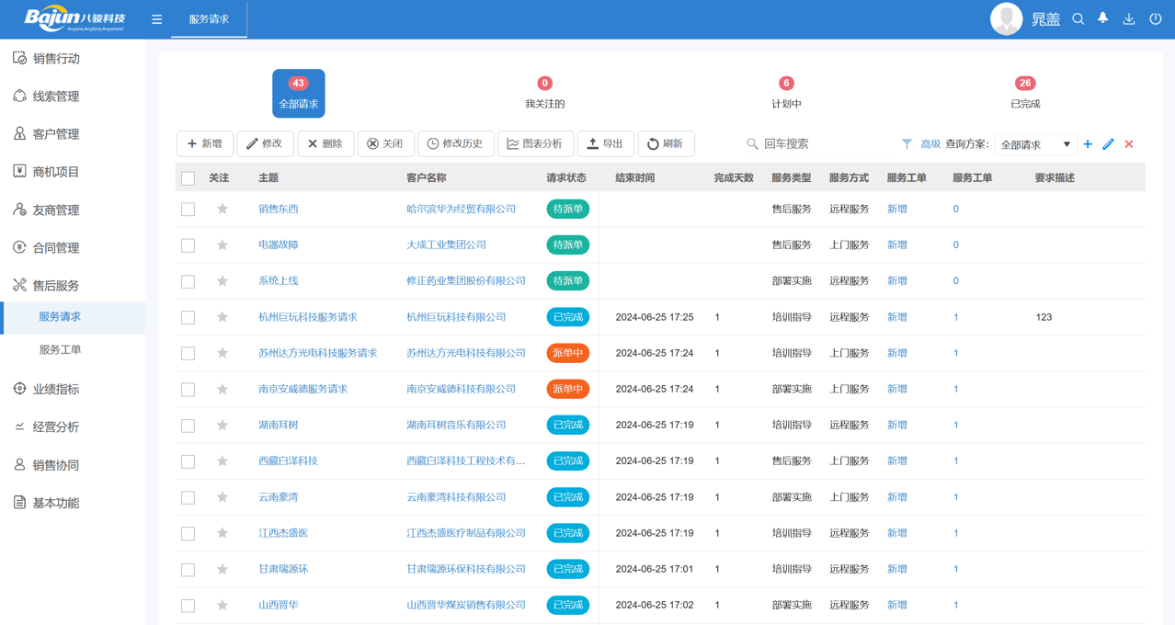Click inside the 回车搜索 search field

tap(809, 144)
